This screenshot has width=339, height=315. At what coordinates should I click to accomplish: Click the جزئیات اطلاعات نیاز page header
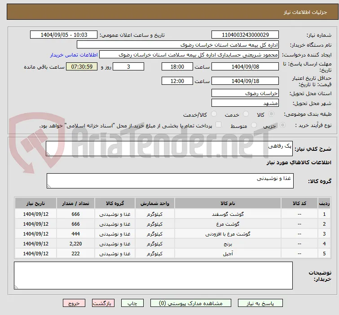305,12
